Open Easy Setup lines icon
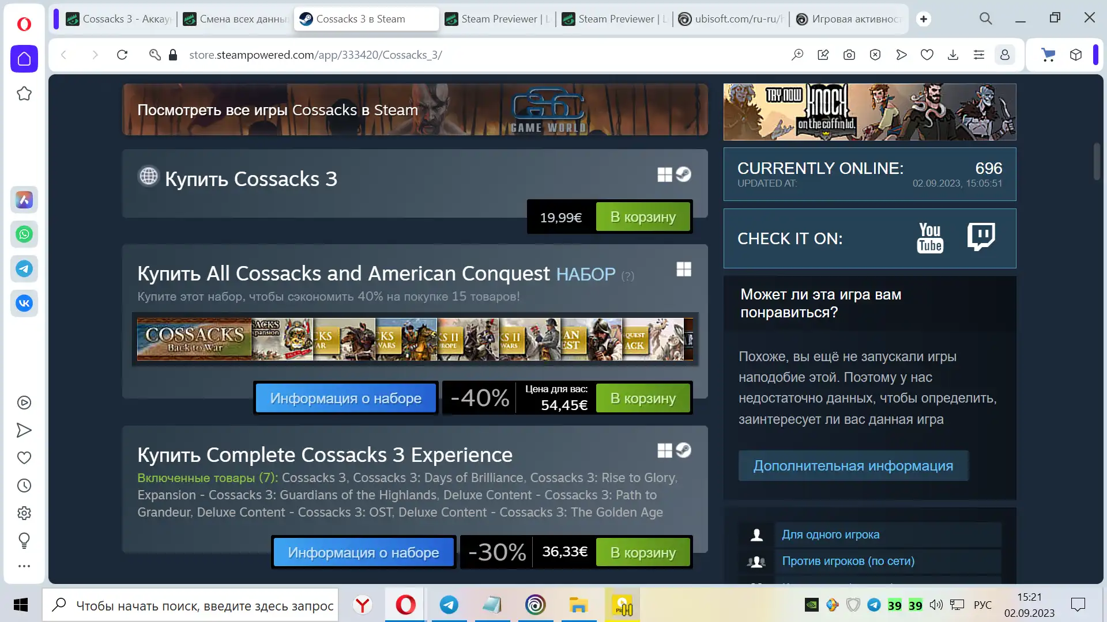Image resolution: width=1107 pixels, height=622 pixels. pyautogui.click(x=979, y=55)
